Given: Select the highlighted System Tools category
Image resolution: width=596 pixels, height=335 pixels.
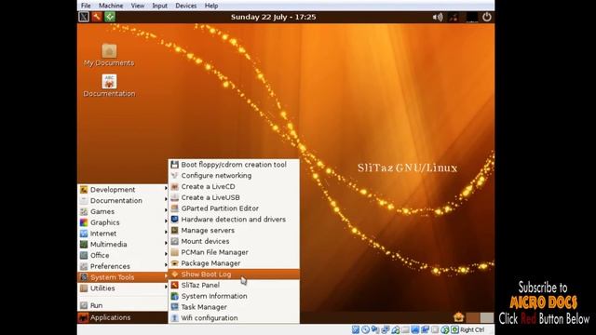Looking at the screenshot, I should click(122, 277).
